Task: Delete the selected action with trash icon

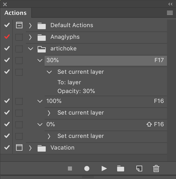Action: point(156,169)
